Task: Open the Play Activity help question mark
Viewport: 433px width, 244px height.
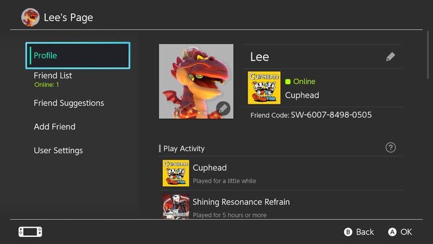Action: pos(390,148)
